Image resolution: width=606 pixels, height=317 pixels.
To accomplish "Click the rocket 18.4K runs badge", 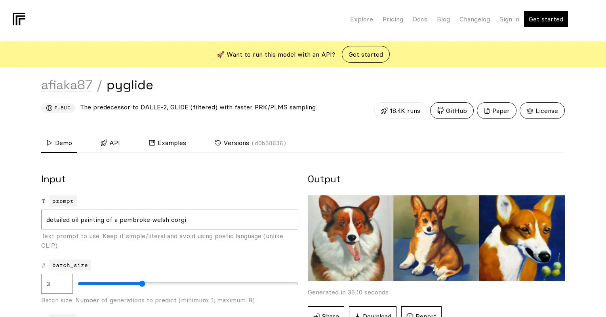I will point(400,111).
